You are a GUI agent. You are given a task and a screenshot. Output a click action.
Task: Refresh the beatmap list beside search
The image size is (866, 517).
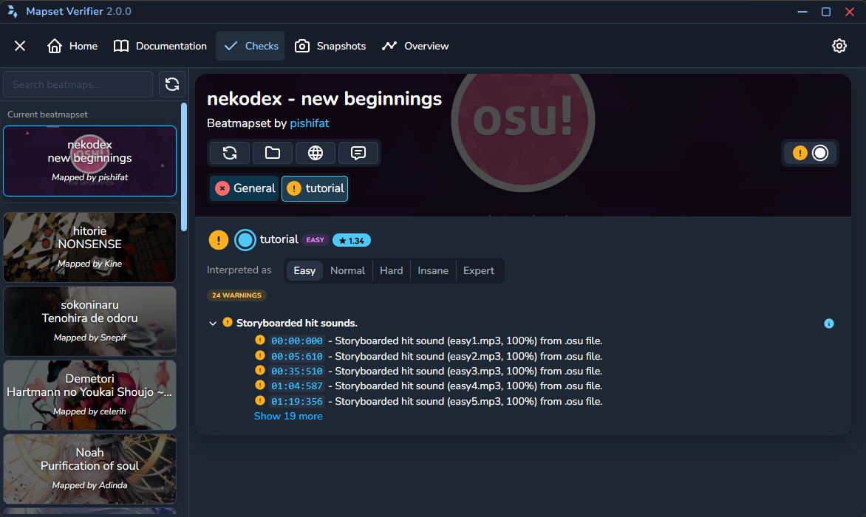click(x=171, y=84)
